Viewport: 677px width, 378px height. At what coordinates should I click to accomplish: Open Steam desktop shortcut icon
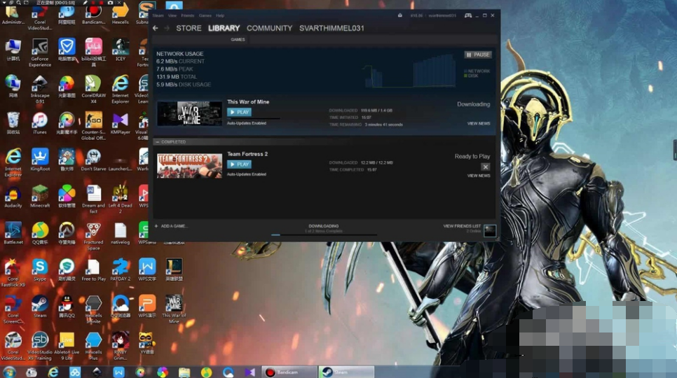40,307
